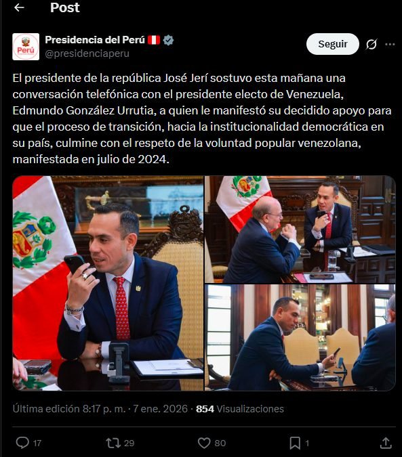Share the post using upload arrow icon

[386, 443]
